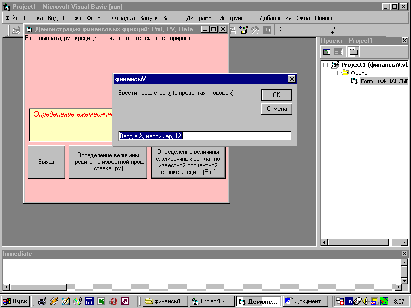Click the En language indicator in tray

point(349,301)
